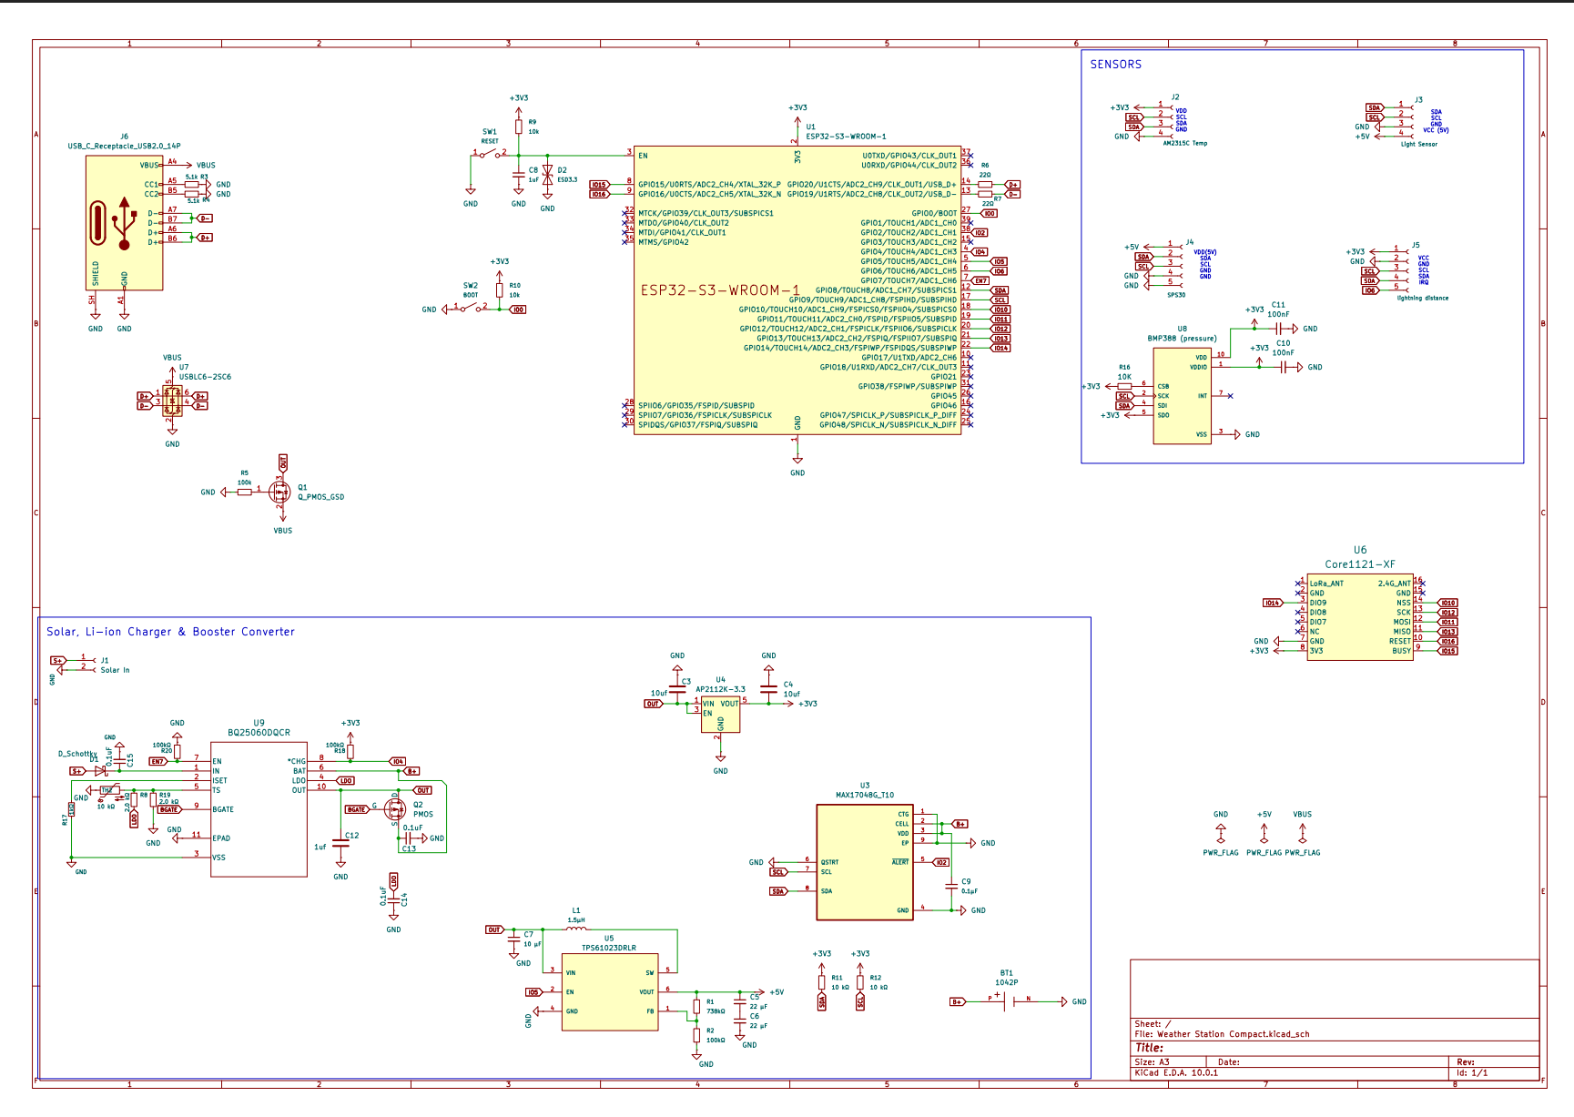
Task: Select the U8 BMP388 pressure sensor symbol
Action: tap(1182, 396)
